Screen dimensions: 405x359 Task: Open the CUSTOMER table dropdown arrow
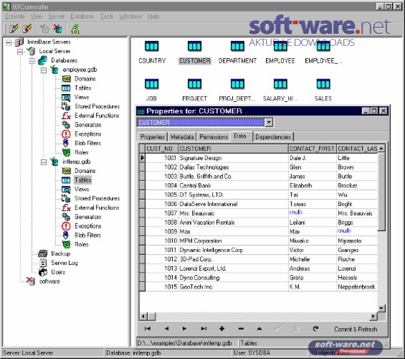[269, 122]
